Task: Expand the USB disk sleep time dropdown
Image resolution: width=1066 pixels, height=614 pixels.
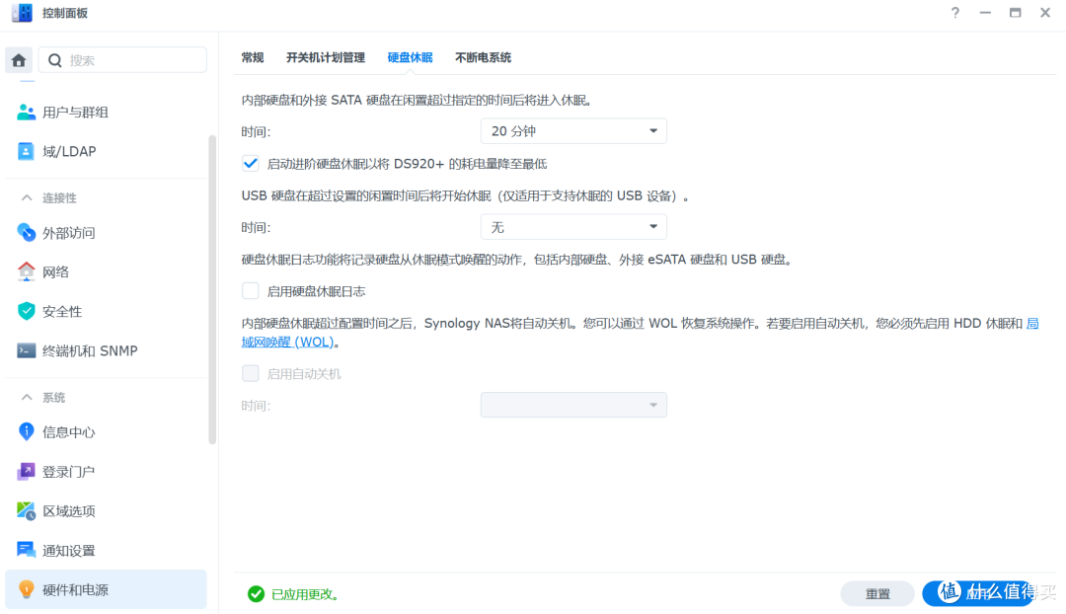Action: click(572, 226)
